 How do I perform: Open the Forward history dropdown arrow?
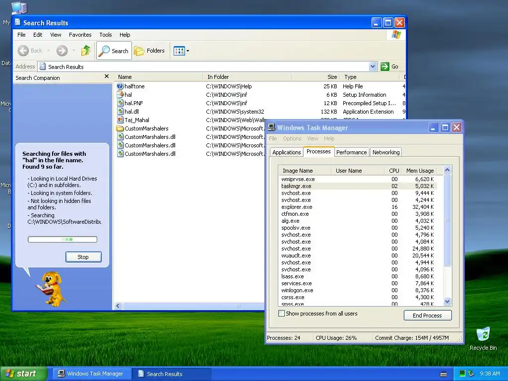(73, 51)
